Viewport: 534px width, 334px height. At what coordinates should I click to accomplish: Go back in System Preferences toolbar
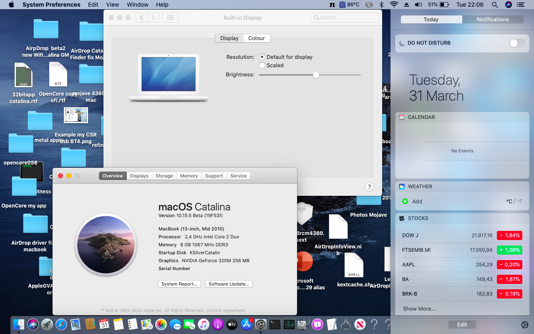click(142, 18)
